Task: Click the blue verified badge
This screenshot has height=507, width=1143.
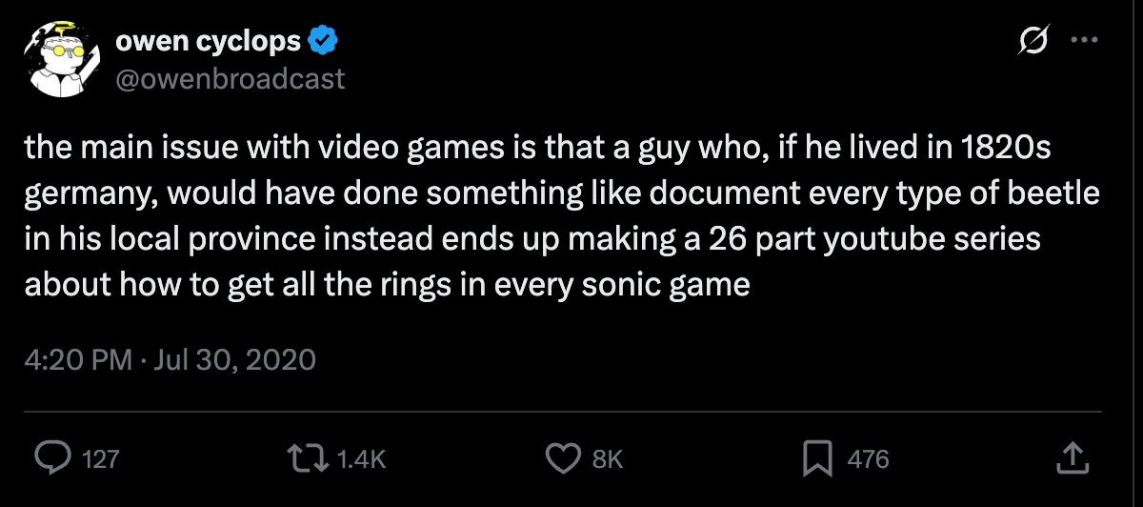Action: [323, 42]
